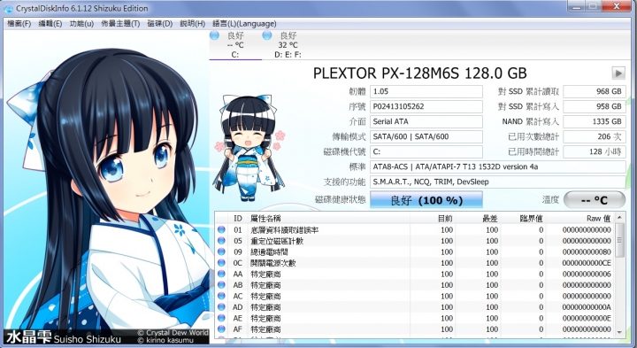Select the 總通電時間 attribute row

415,251
